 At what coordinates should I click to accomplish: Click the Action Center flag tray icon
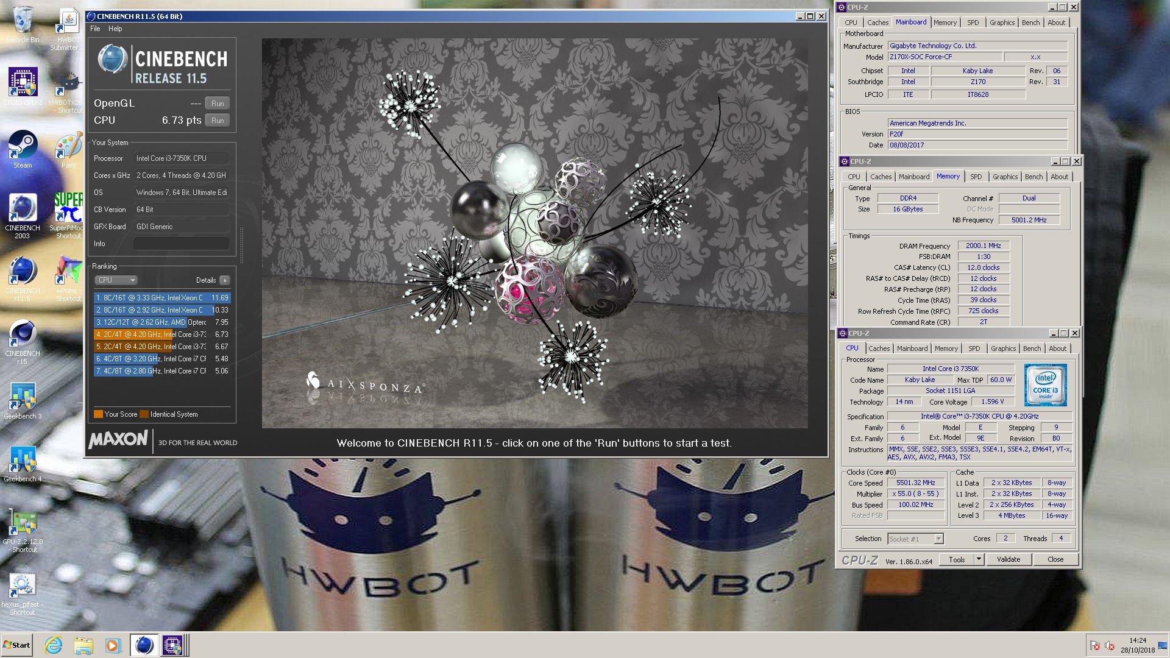pos(1094,646)
